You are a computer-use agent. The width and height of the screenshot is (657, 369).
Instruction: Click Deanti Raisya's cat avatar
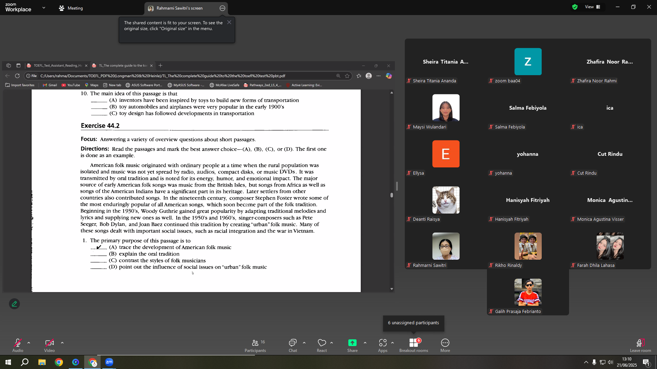pyautogui.click(x=446, y=200)
